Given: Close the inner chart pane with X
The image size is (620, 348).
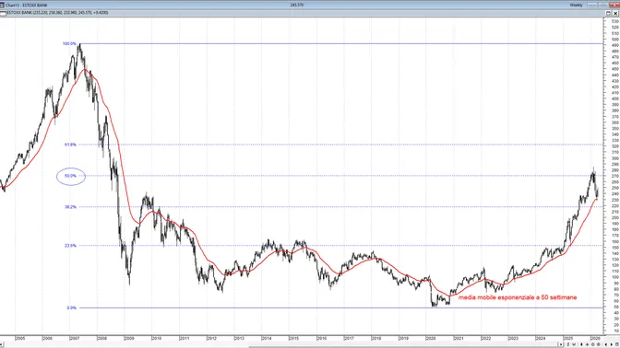Looking at the screenshot, I should coord(615,13).
